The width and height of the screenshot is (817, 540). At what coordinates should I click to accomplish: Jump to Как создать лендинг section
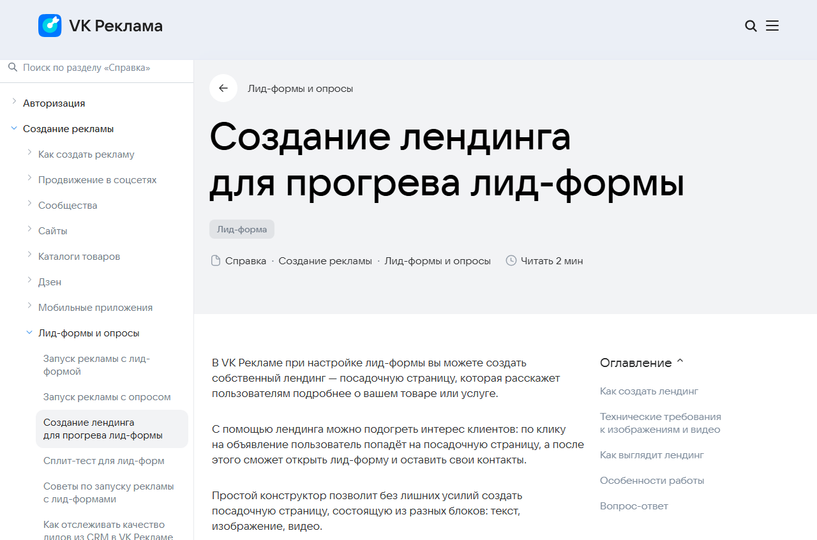649,391
